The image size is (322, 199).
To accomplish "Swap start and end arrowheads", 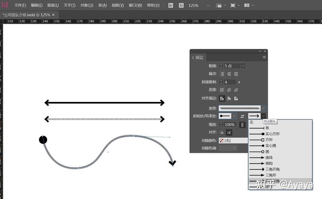I will pyautogui.click(x=242, y=116).
